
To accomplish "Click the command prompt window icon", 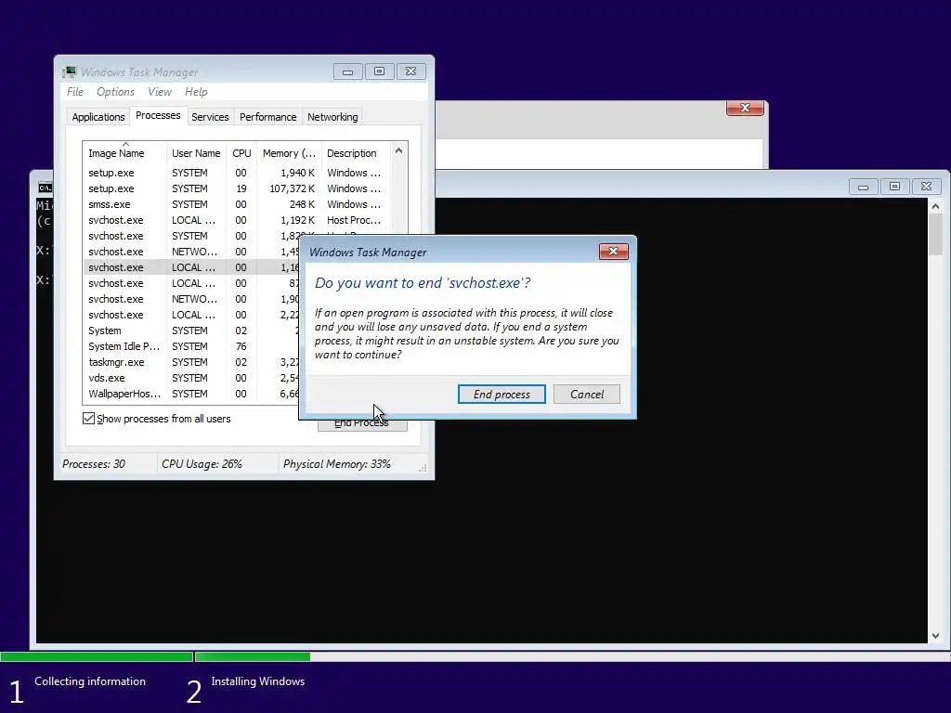I will pyautogui.click(x=45, y=188).
